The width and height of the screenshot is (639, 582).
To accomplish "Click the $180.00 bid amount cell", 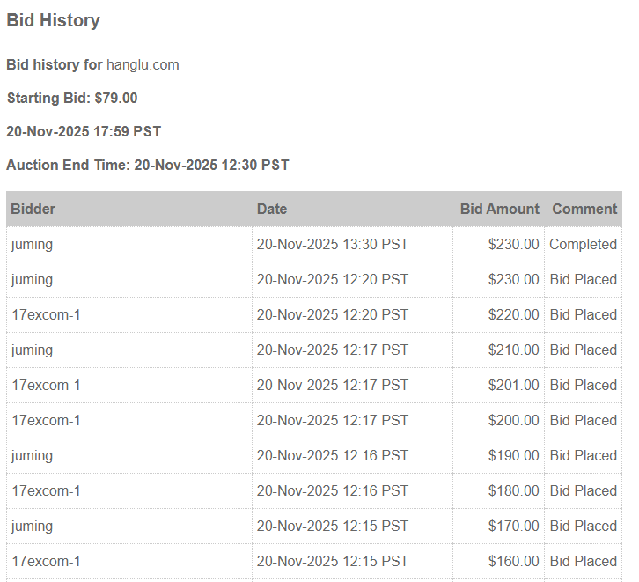I will coord(514,490).
